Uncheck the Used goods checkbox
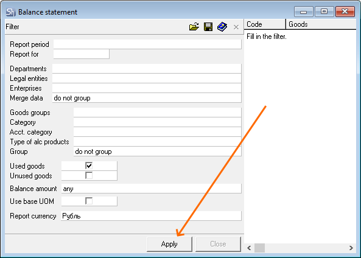Image resolution: width=361 pixels, height=258 pixels. (89, 166)
